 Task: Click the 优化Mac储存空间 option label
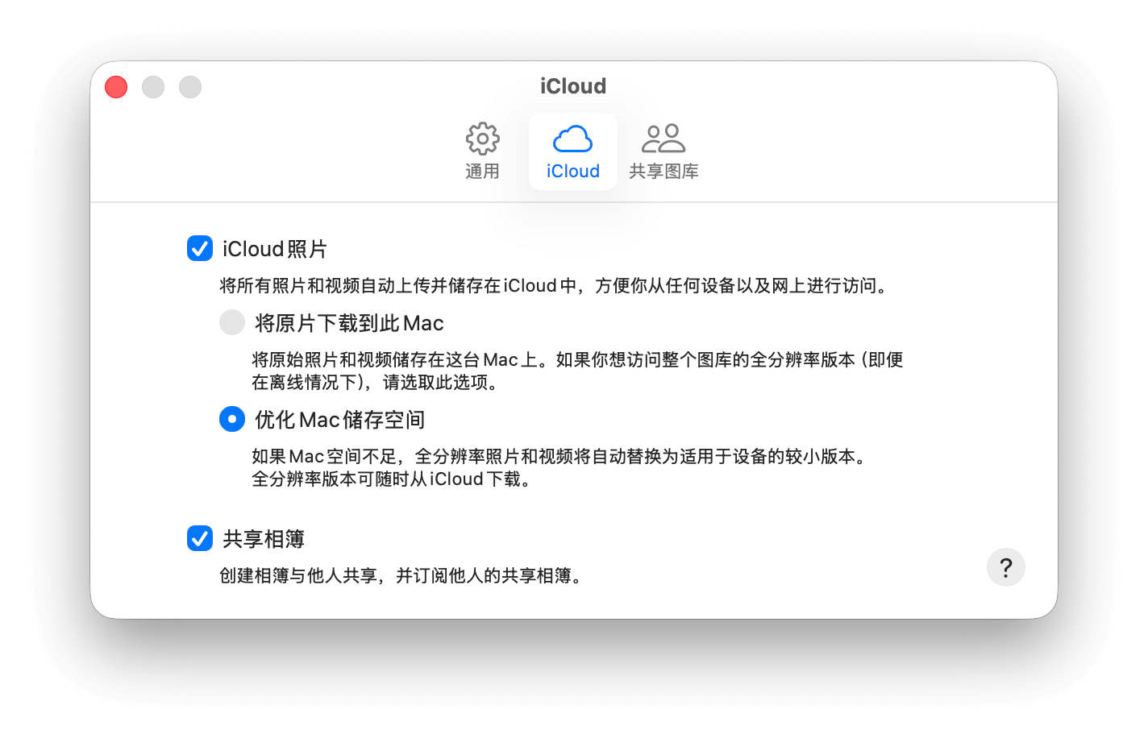click(x=339, y=420)
